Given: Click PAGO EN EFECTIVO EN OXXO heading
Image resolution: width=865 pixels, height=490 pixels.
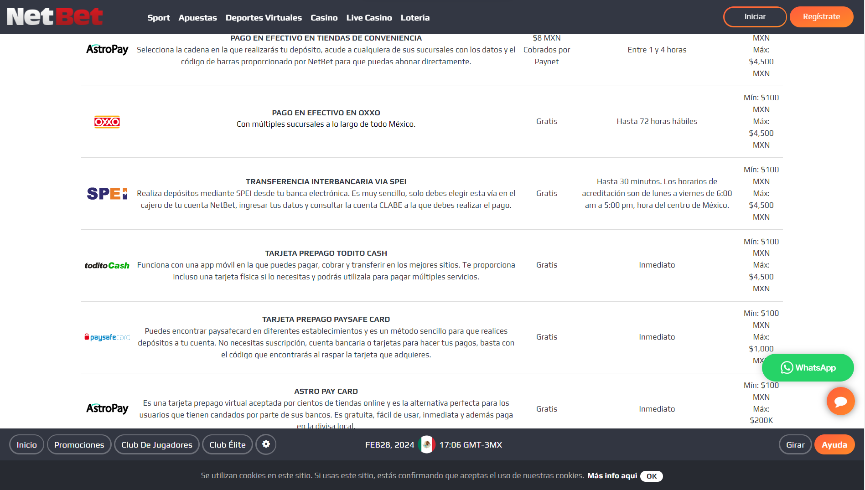Looking at the screenshot, I should click(326, 113).
